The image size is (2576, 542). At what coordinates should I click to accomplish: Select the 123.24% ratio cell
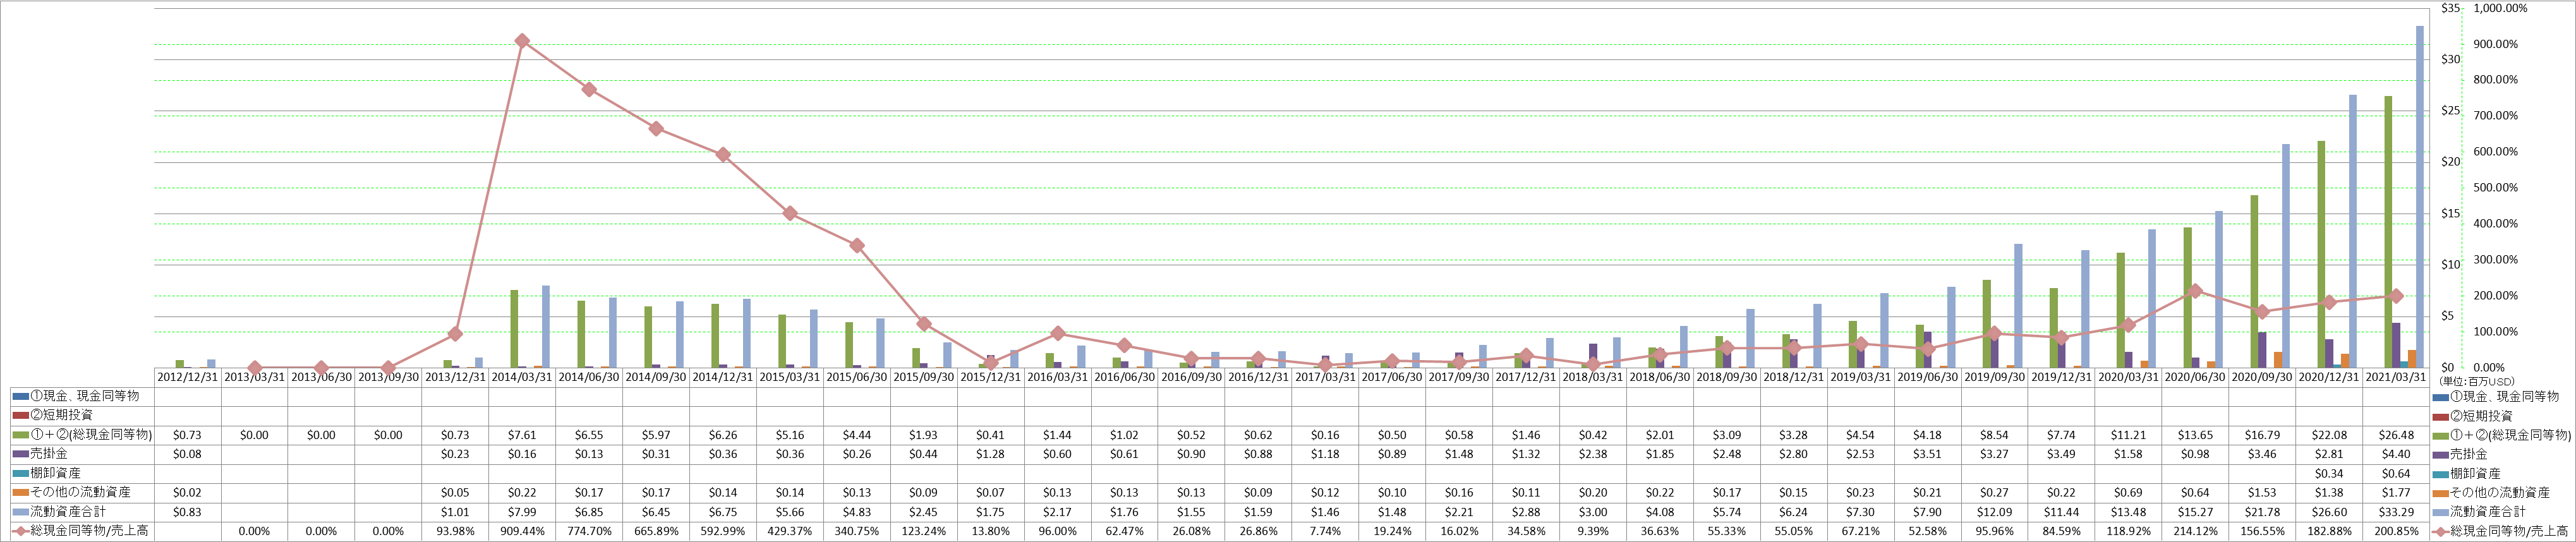[x=924, y=531]
